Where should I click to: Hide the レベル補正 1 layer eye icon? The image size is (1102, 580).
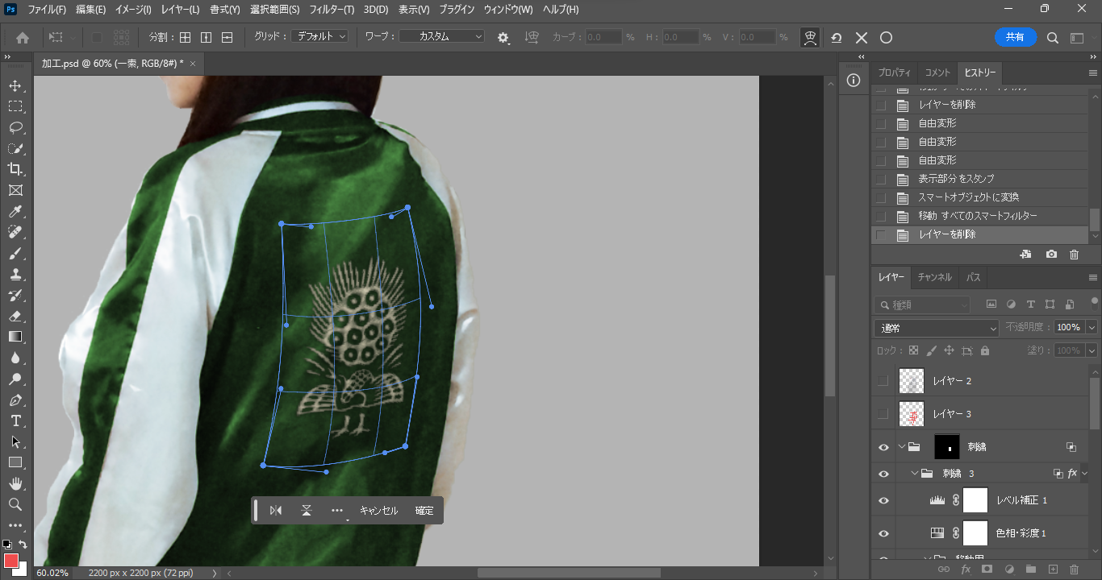[883, 500]
